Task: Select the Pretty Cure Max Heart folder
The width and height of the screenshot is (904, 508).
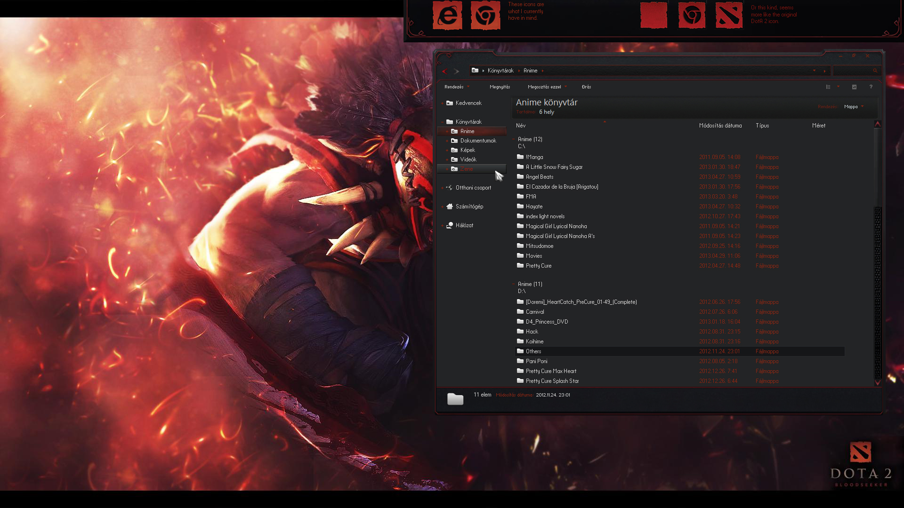Action: pyautogui.click(x=551, y=371)
